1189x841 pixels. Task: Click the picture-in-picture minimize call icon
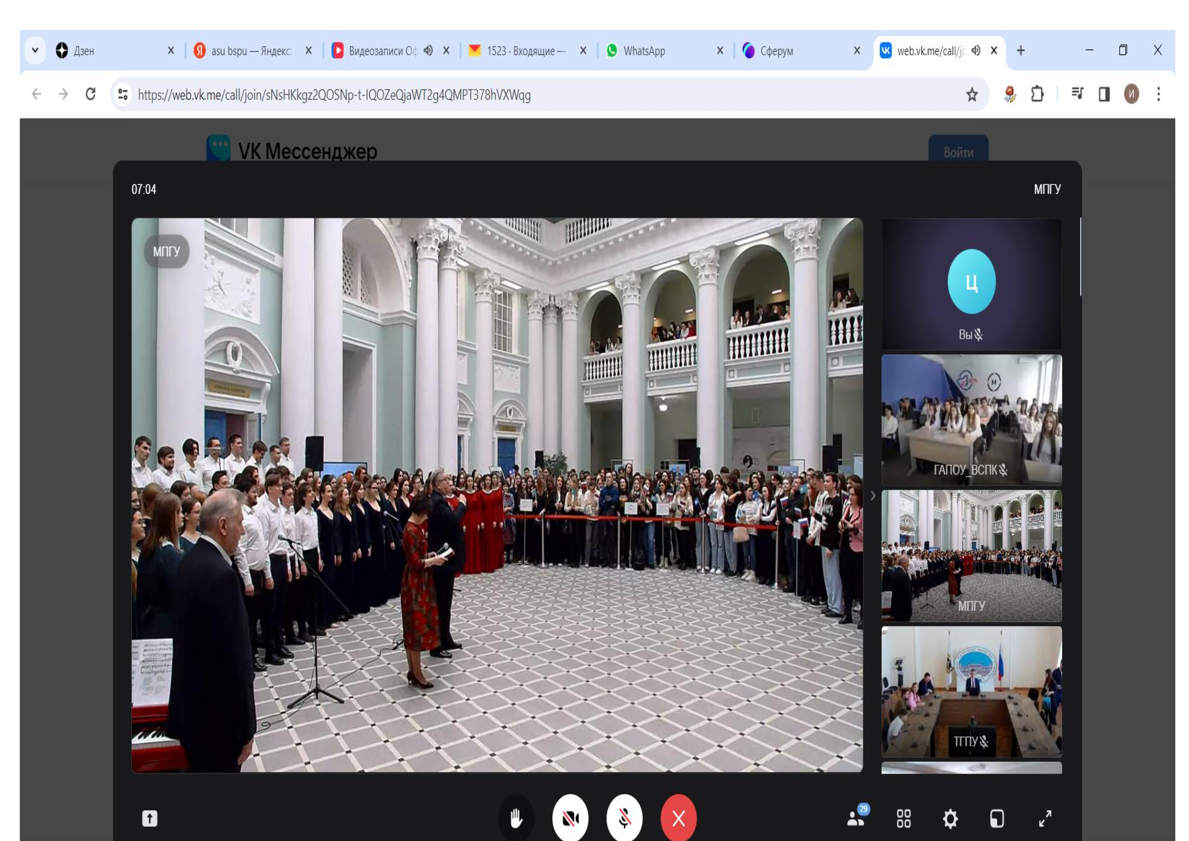pos(997,819)
